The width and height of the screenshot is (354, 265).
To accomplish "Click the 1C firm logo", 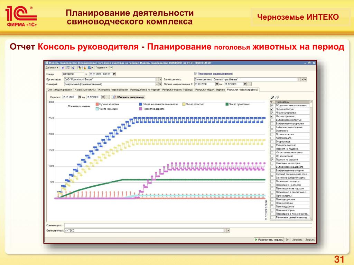I will pyautogui.click(x=21, y=16).
